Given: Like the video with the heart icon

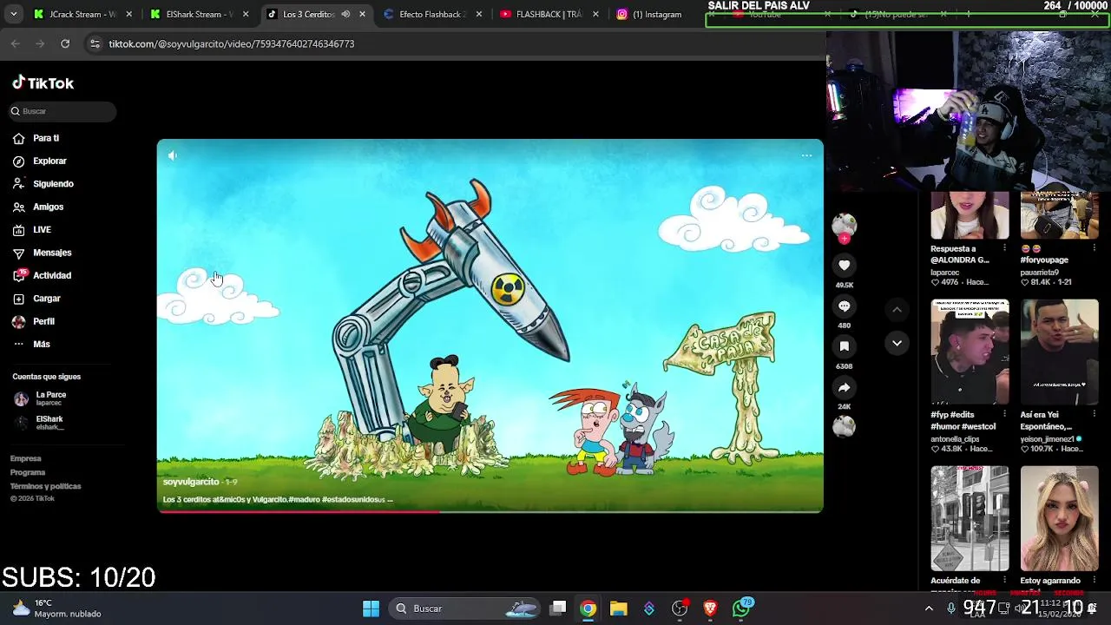Looking at the screenshot, I should 844,265.
